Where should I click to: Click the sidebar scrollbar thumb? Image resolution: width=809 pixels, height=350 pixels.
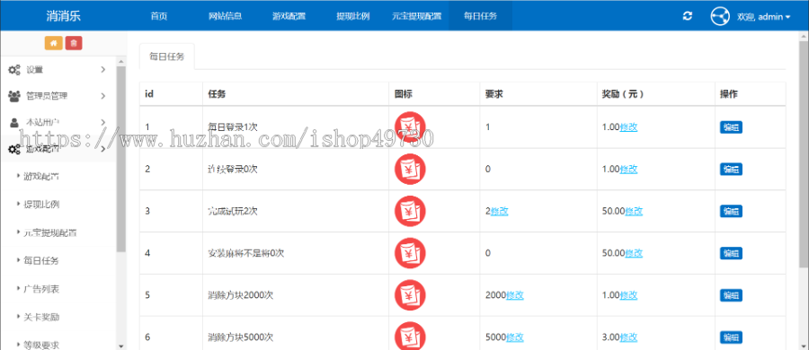(x=121, y=159)
